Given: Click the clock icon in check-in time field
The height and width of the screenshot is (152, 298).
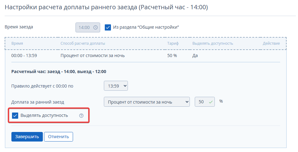Looking at the screenshot, I should 96,27.
